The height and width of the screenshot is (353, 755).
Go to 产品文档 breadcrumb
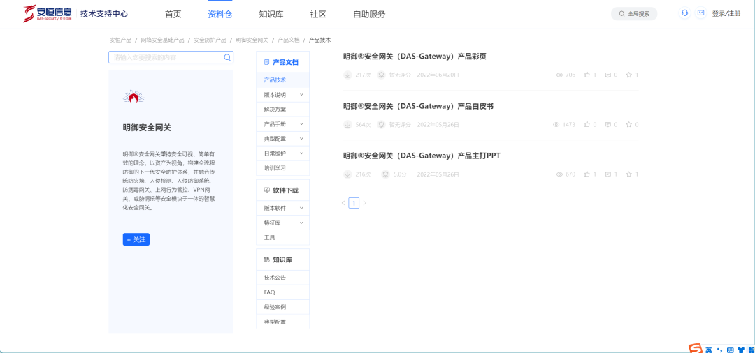[289, 40]
